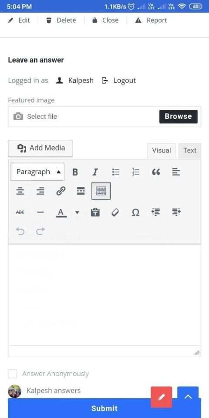The height and width of the screenshot is (418, 209).
Task: Expand text color picker arrow
Action: (x=77, y=212)
